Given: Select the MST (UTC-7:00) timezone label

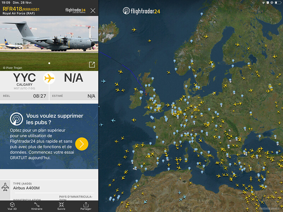Looking at the screenshot, I should click(x=24, y=88).
